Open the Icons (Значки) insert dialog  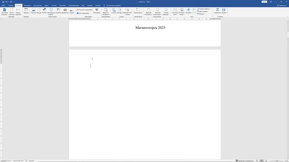44,11
